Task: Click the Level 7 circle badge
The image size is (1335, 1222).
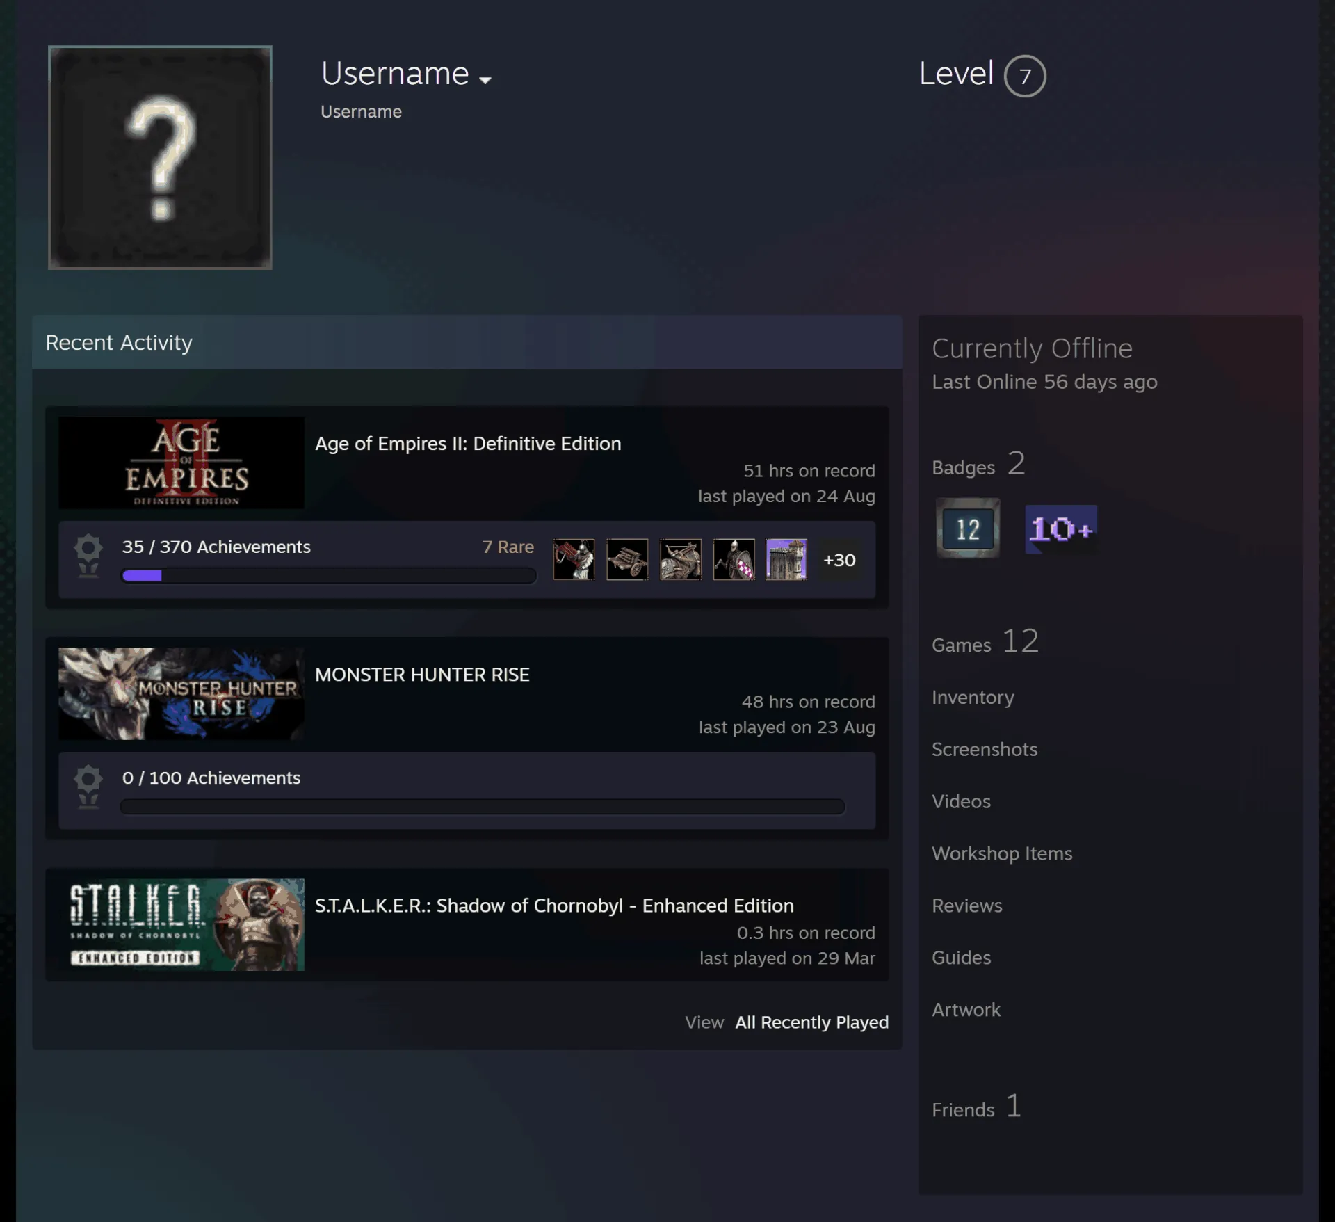Action: 1025,76
